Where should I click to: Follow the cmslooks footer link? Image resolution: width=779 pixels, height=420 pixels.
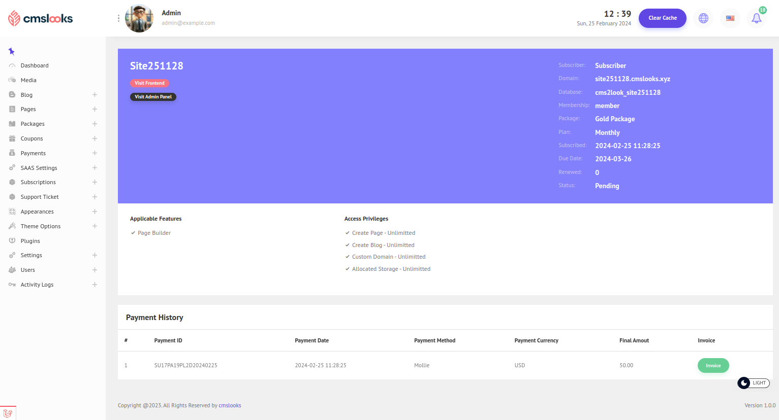(230, 405)
